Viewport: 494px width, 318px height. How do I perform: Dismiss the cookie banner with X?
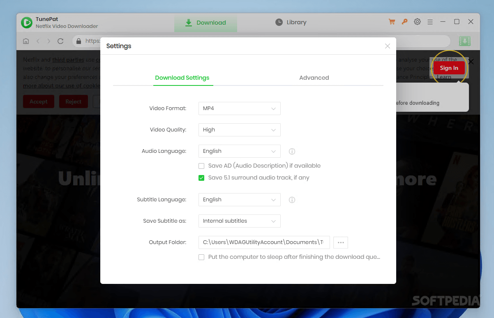tap(471, 62)
